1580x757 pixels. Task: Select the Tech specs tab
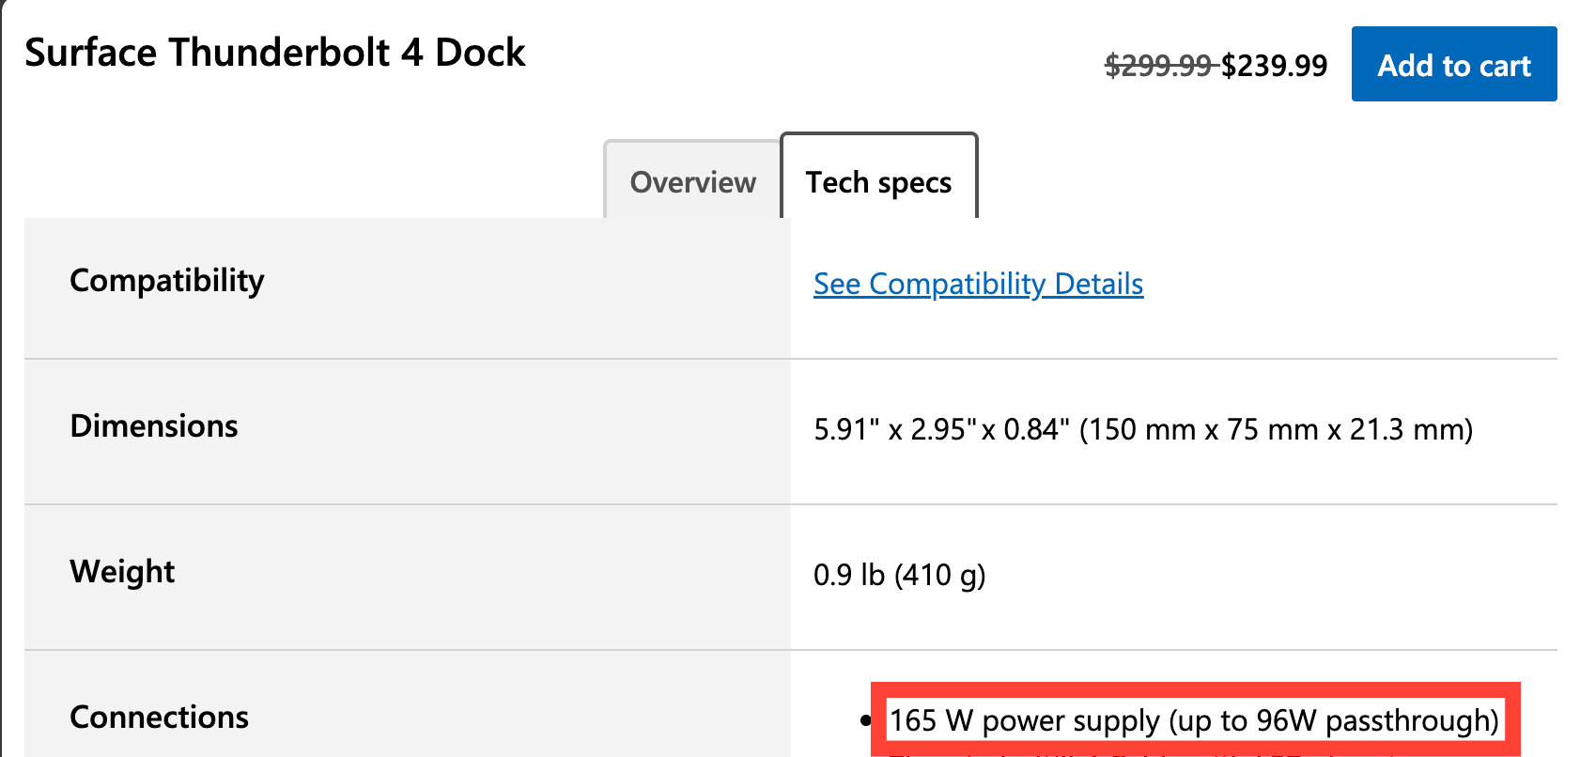point(878,182)
